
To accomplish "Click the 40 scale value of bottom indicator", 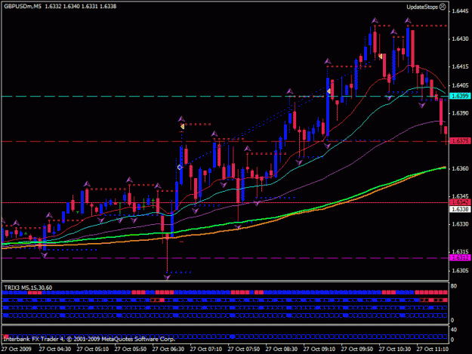I will coord(454,330).
